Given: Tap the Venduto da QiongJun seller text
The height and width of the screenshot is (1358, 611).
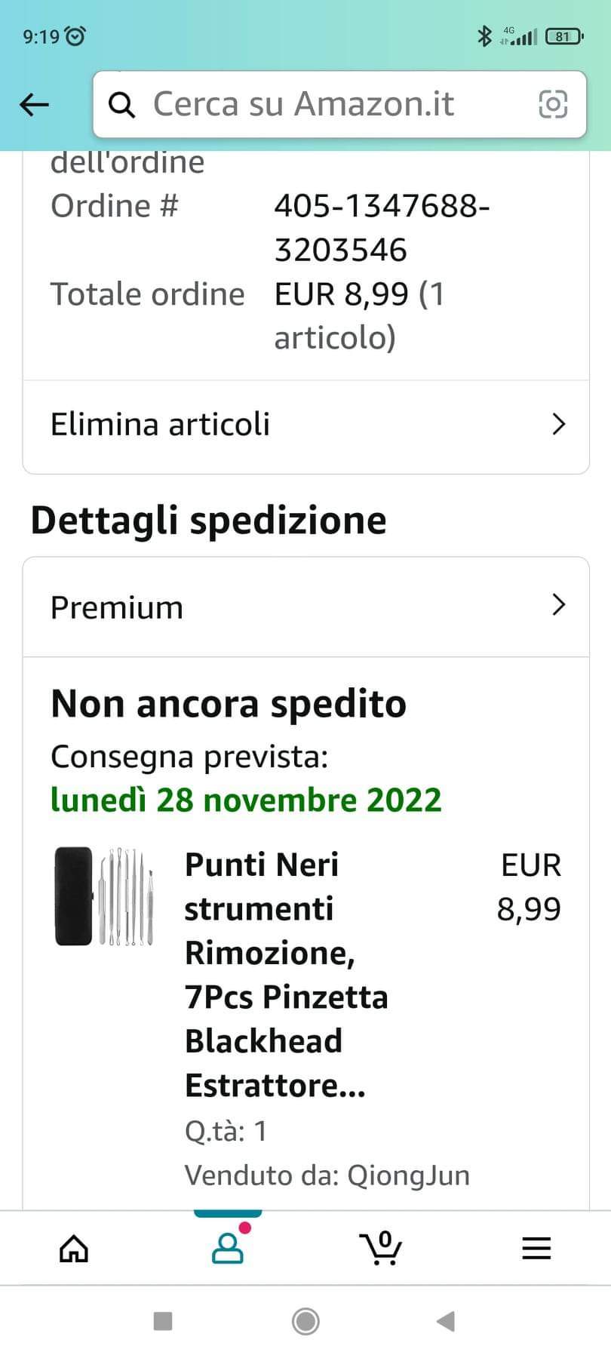Looking at the screenshot, I should tap(327, 1175).
